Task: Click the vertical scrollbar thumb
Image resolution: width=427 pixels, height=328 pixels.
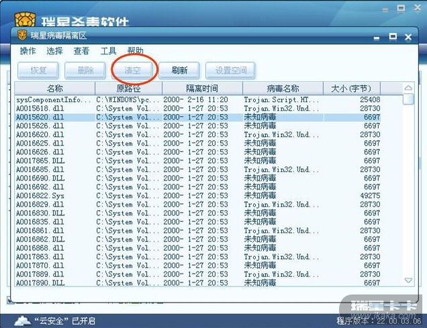Action: coord(408,99)
